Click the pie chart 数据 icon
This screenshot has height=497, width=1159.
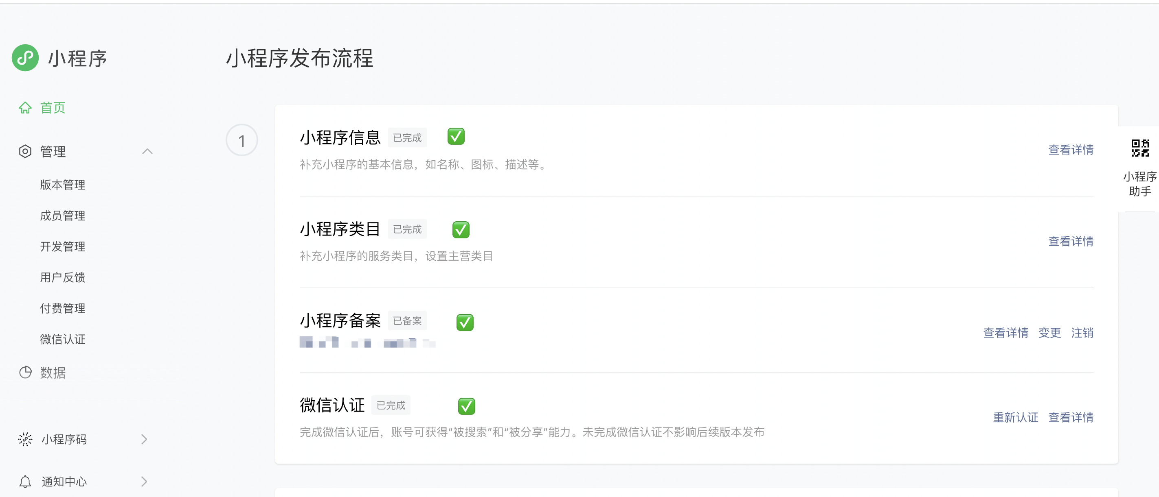point(25,373)
